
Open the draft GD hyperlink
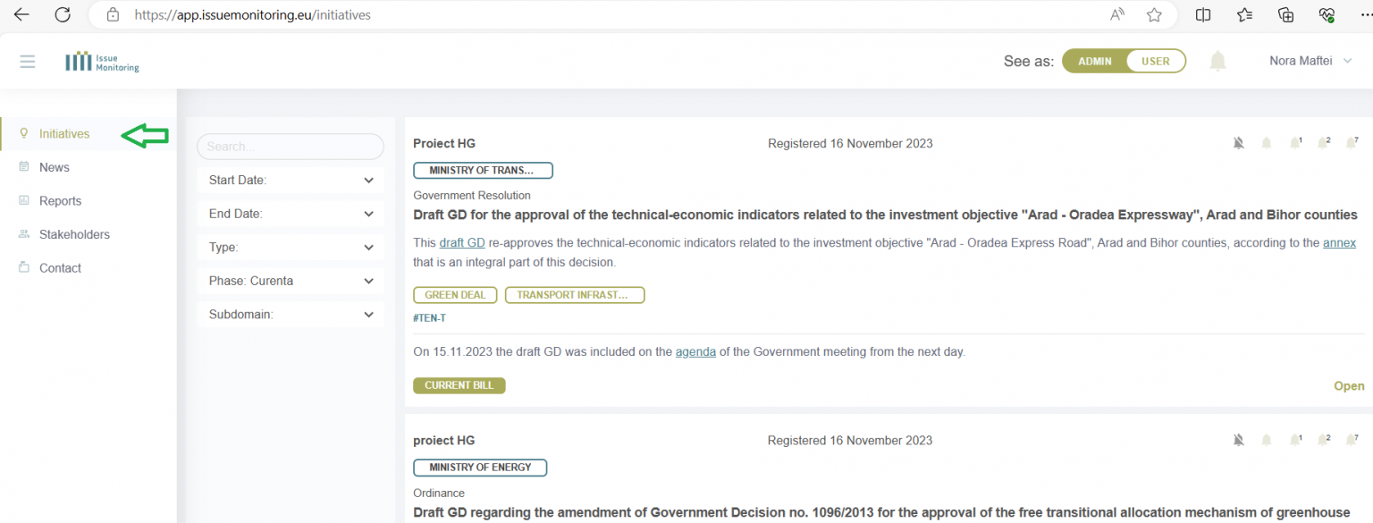click(462, 242)
